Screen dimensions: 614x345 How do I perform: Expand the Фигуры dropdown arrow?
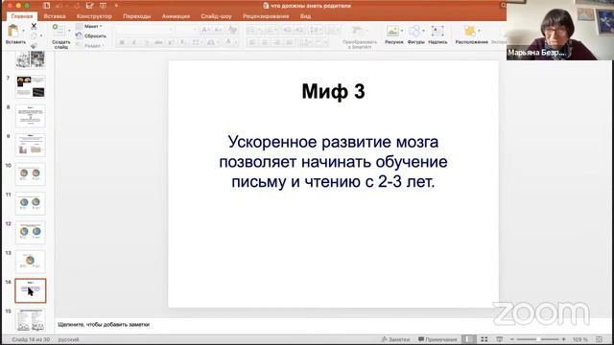(423, 31)
